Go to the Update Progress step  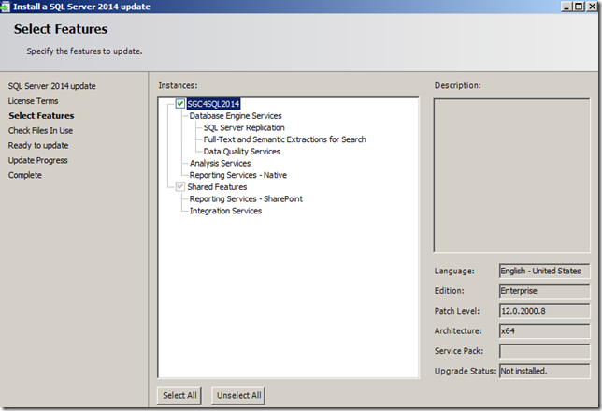pos(37,160)
